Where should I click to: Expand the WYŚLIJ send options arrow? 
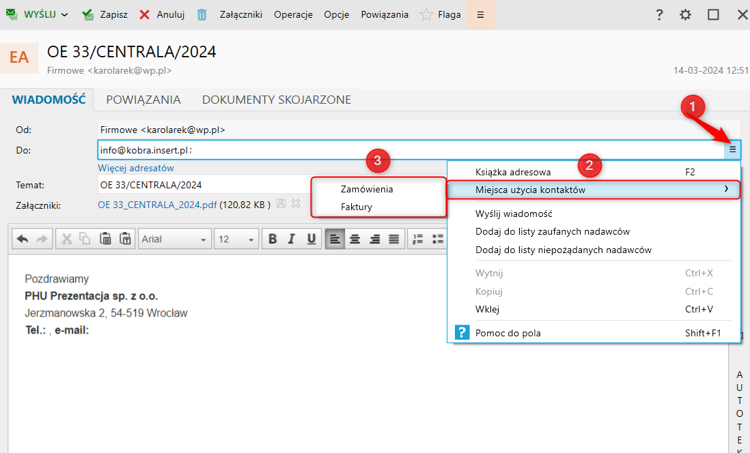tap(65, 15)
